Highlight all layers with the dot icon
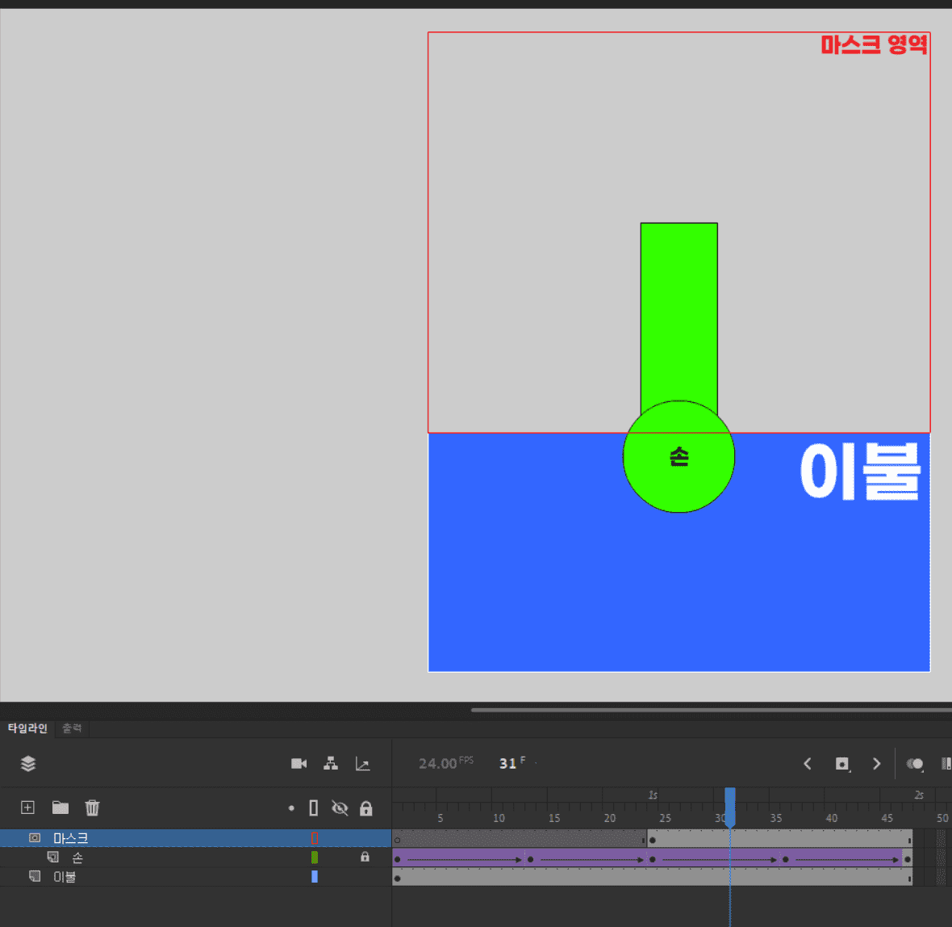This screenshot has height=927, width=952. (x=291, y=807)
